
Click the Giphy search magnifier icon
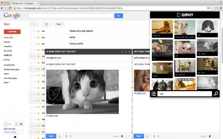216,94
